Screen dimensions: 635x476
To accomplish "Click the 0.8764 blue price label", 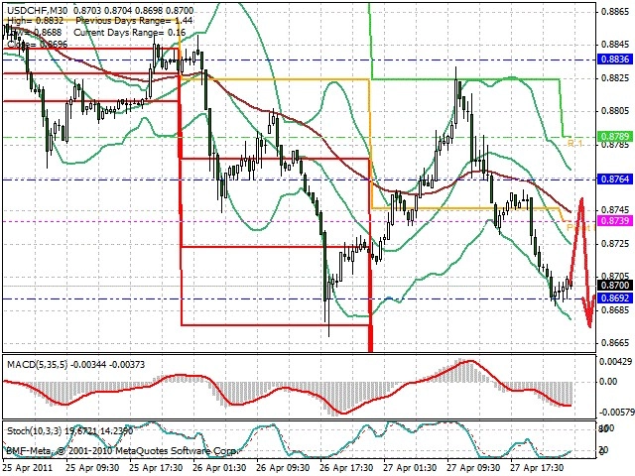I will [x=615, y=178].
